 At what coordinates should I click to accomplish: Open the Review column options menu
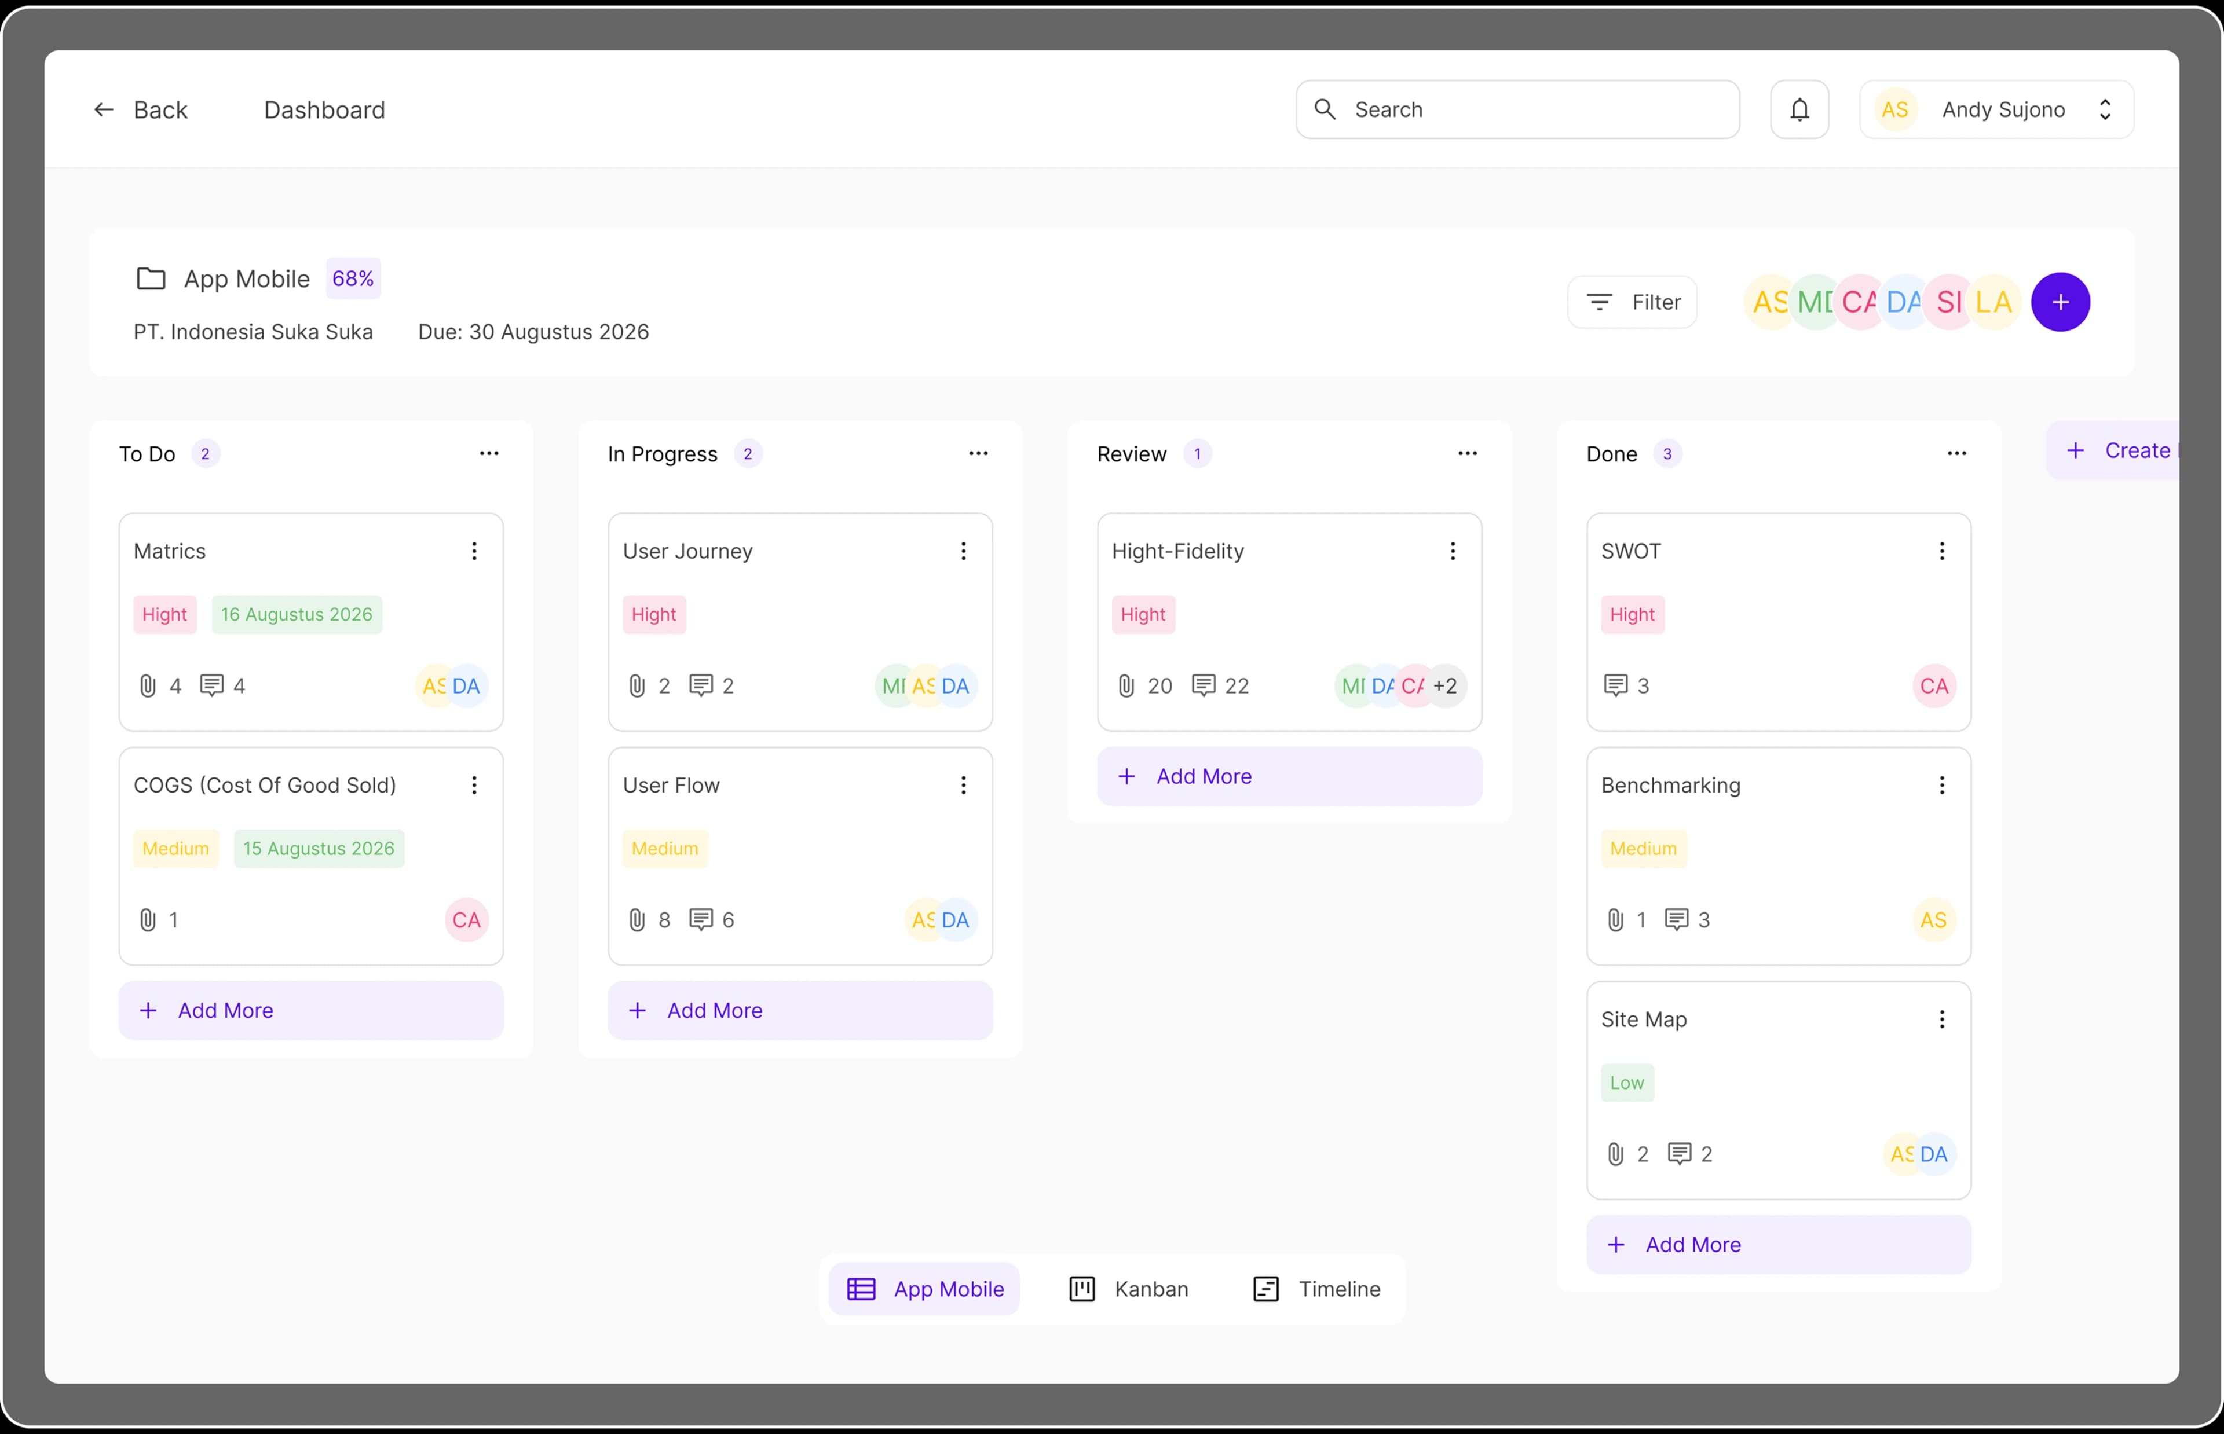click(1468, 453)
